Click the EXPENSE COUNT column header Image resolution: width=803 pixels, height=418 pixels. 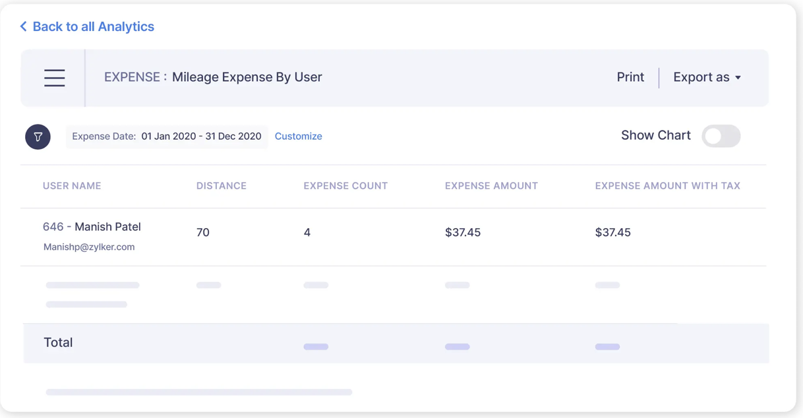tap(345, 186)
